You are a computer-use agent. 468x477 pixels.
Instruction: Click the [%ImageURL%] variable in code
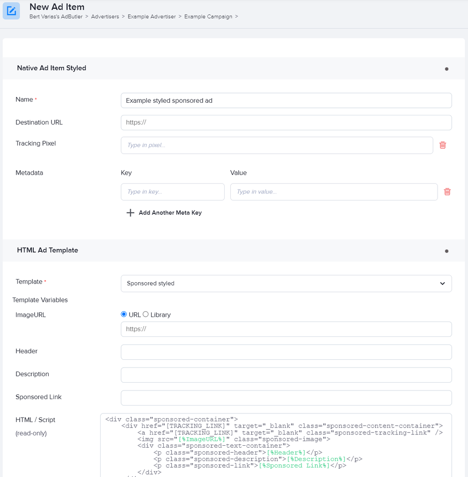202,439
